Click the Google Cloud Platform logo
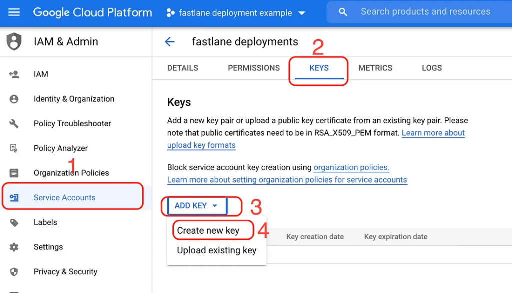 pyautogui.click(x=92, y=12)
